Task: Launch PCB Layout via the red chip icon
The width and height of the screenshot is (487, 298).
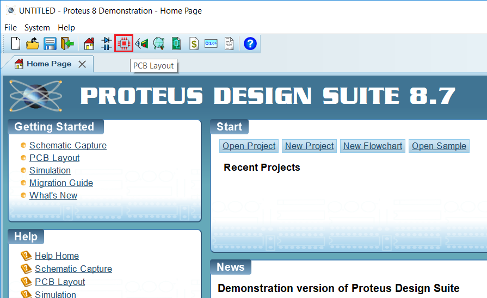Action: [x=124, y=44]
